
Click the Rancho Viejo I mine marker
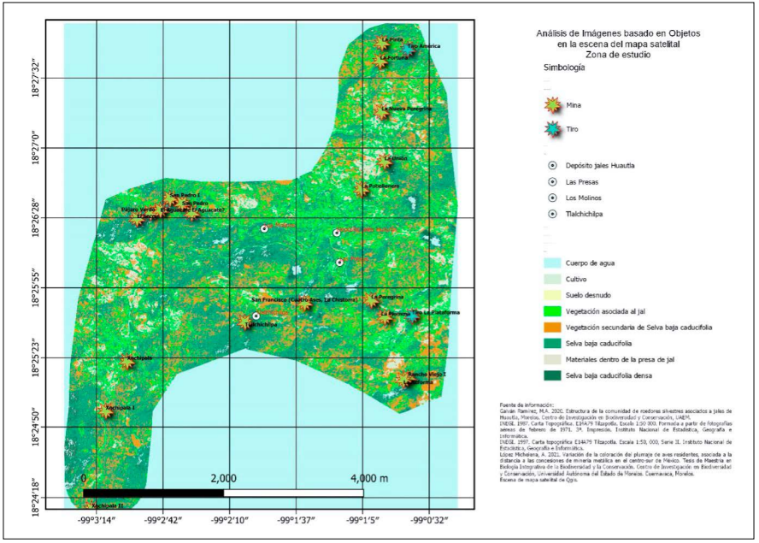[x=403, y=378]
